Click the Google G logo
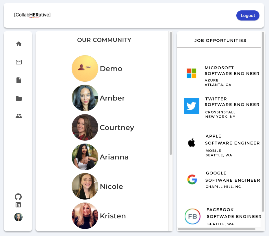Image resolution: width=269 pixels, height=236 pixels. coord(192,179)
